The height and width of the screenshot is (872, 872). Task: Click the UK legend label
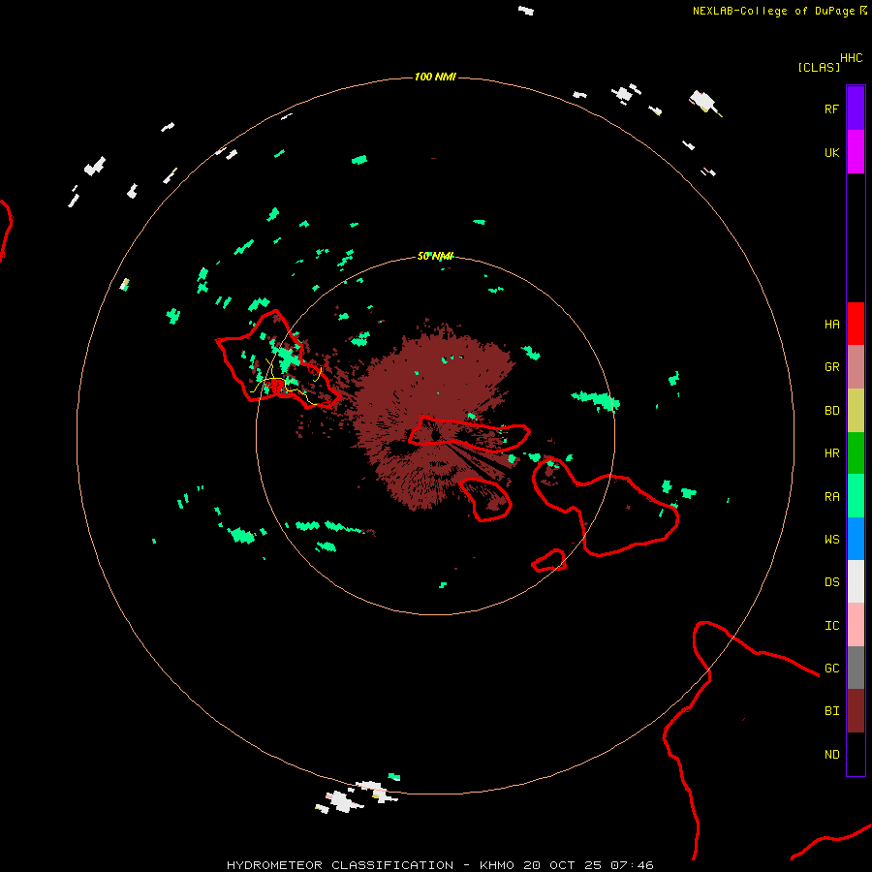point(831,152)
